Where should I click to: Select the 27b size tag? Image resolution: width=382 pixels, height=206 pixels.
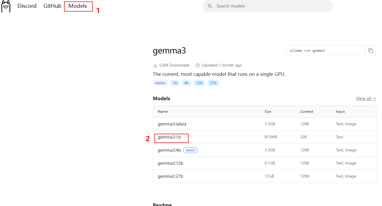(x=213, y=83)
